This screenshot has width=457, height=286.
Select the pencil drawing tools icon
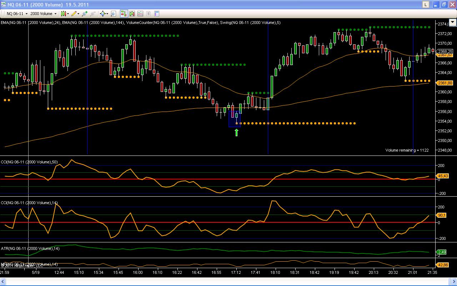(74, 14)
